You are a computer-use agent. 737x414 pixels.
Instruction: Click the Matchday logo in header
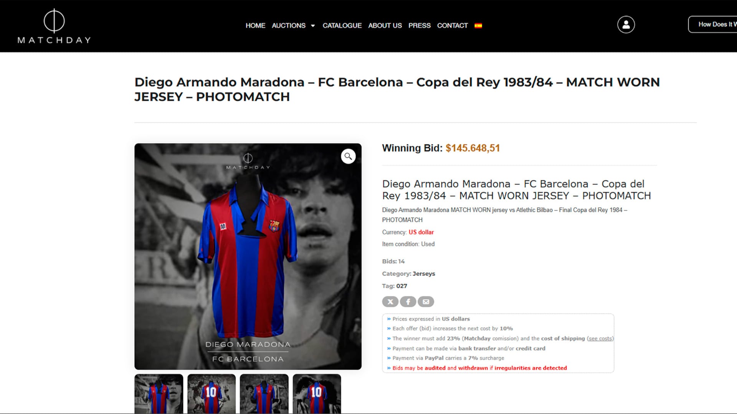(x=54, y=26)
